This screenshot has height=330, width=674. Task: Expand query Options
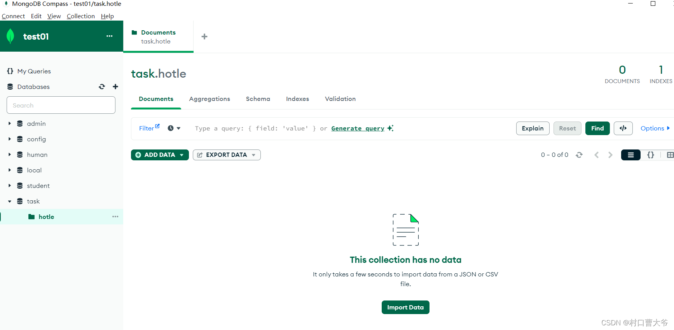point(655,128)
